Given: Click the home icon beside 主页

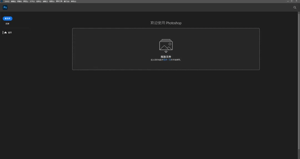Looking at the screenshot, I should (6, 32).
